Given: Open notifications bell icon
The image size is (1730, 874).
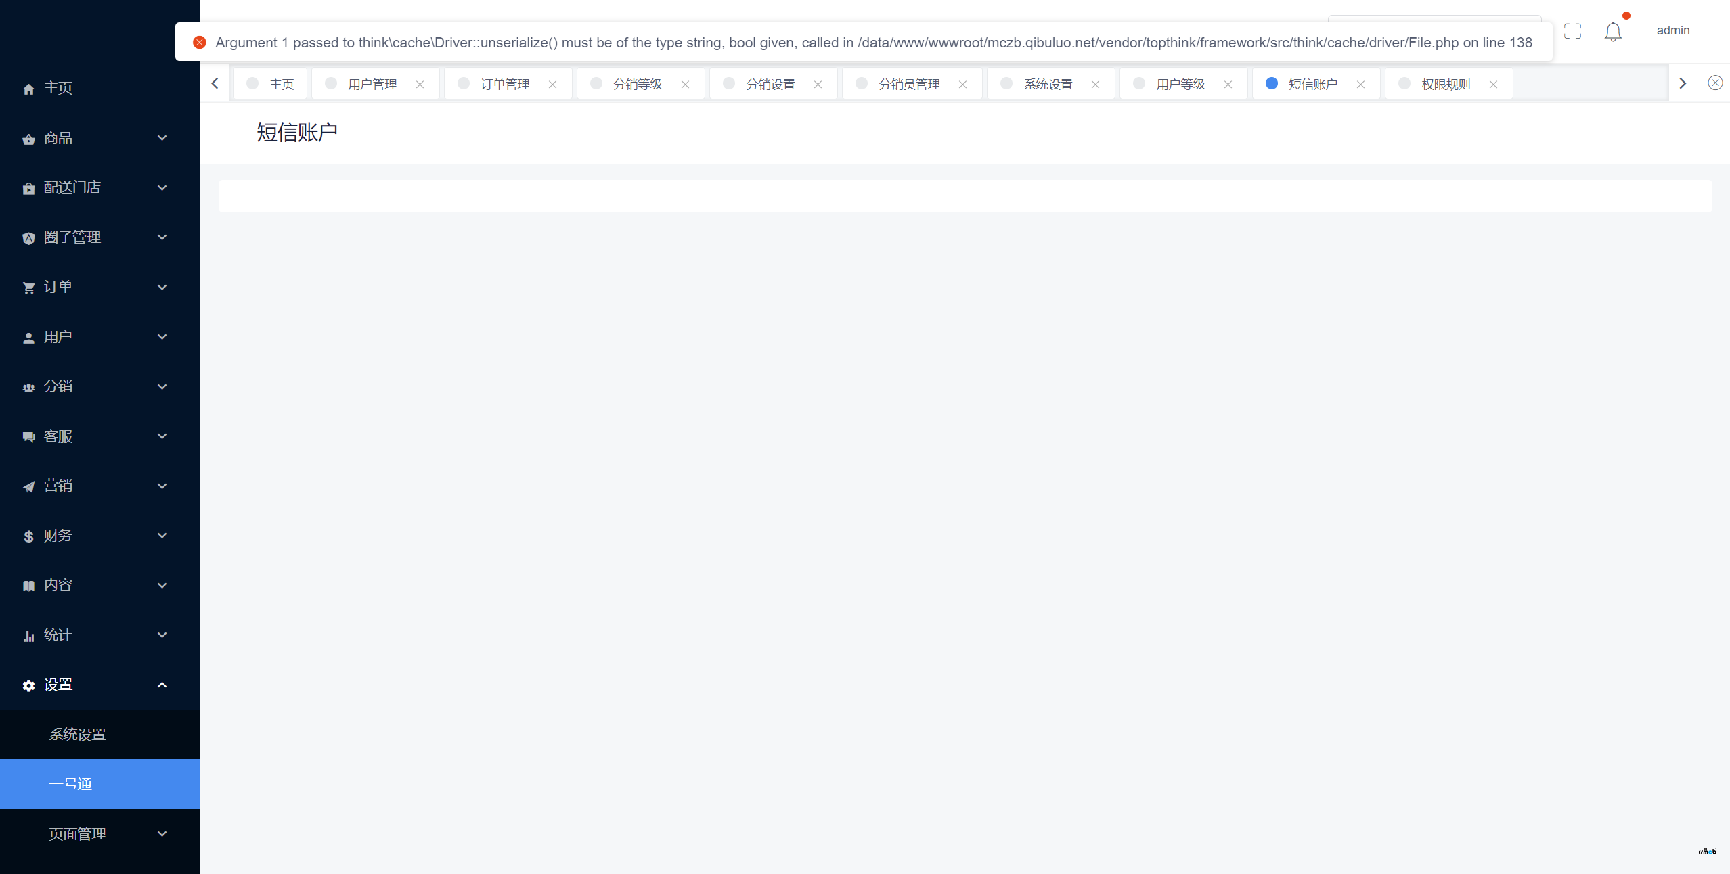Looking at the screenshot, I should click(1613, 31).
